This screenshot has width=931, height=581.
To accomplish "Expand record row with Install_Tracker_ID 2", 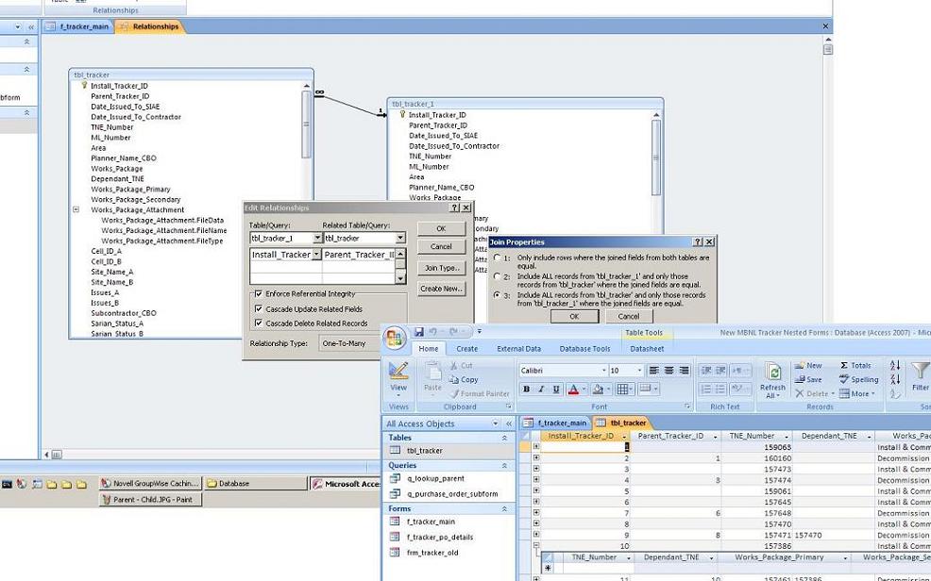I will coord(536,457).
